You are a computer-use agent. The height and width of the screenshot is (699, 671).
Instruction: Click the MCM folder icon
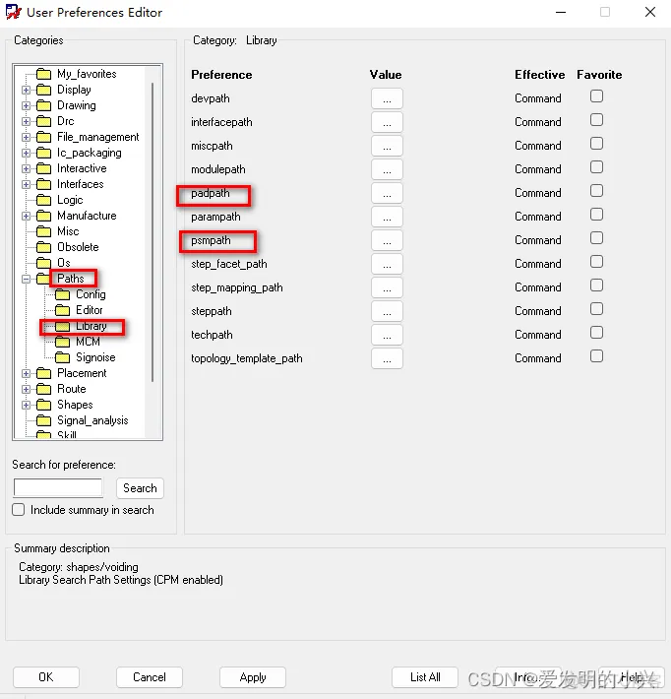click(x=62, y=342)
